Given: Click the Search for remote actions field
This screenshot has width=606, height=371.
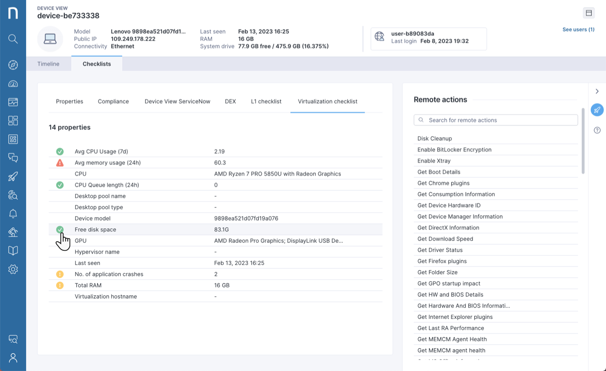Looking at the screenshot, I should [495, 120].
